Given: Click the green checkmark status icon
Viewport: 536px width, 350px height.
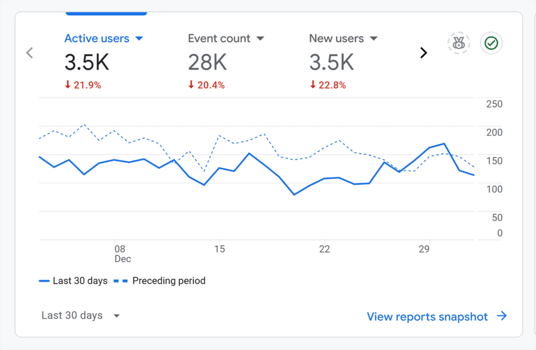Looking at the screenshot, I should tap(491, 43).
